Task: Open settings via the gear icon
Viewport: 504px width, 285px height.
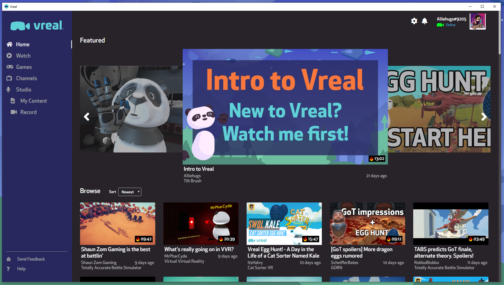Action: click(x=414, y=21)
